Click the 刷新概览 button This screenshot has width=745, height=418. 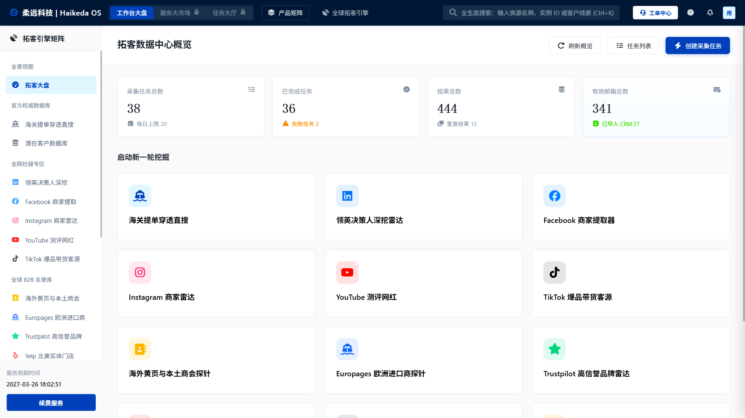pos(575,45)
